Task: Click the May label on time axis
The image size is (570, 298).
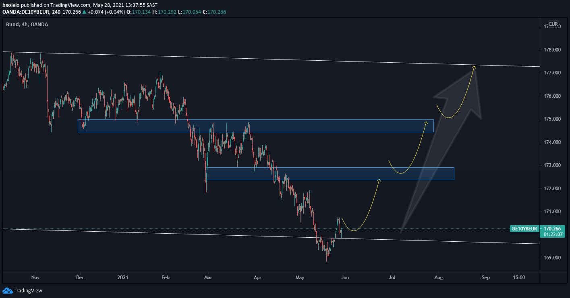Action: click(300, 277)
